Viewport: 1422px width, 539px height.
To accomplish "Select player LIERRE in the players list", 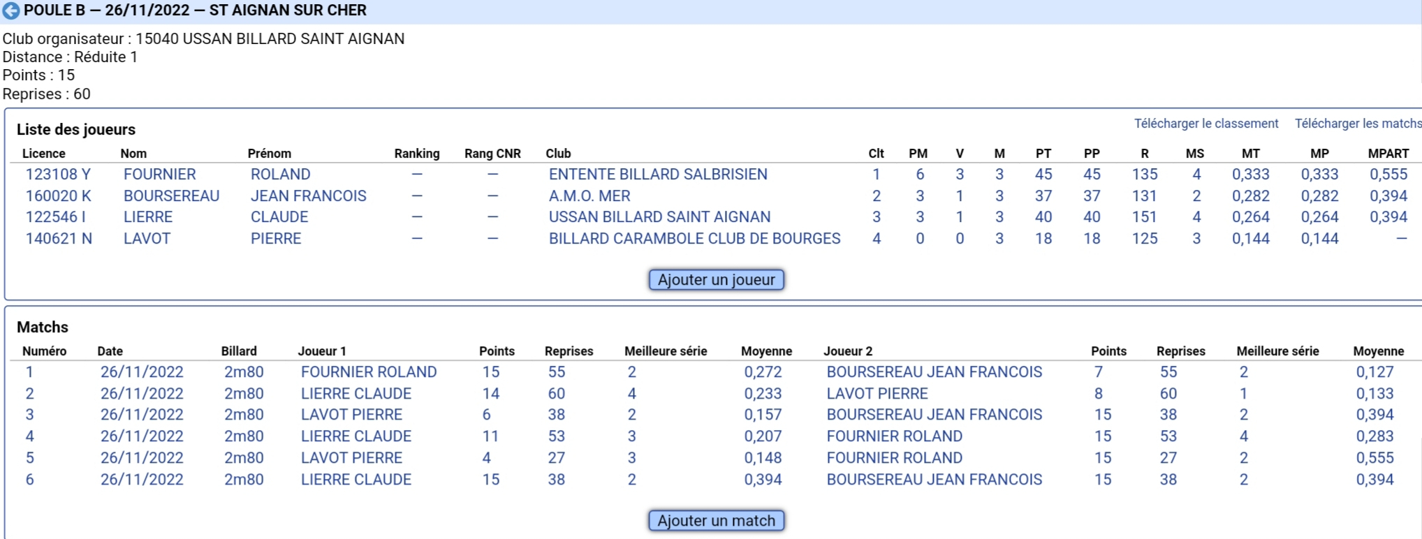I will click(x=148, y=217).
